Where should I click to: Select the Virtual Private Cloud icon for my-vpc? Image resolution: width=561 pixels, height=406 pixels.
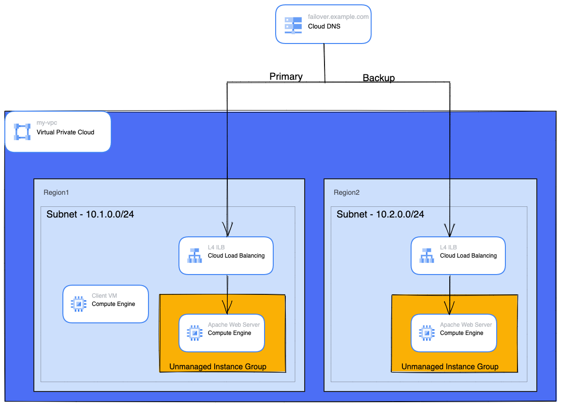coord(22,131)
